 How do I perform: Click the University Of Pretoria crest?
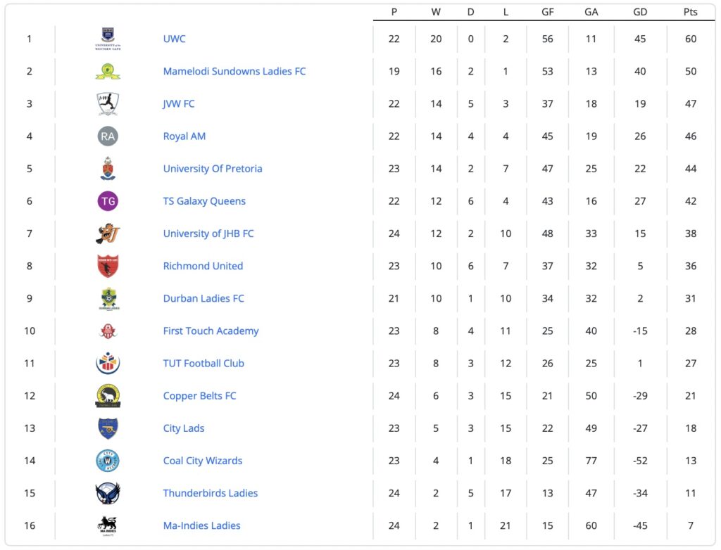click(108, 169)
